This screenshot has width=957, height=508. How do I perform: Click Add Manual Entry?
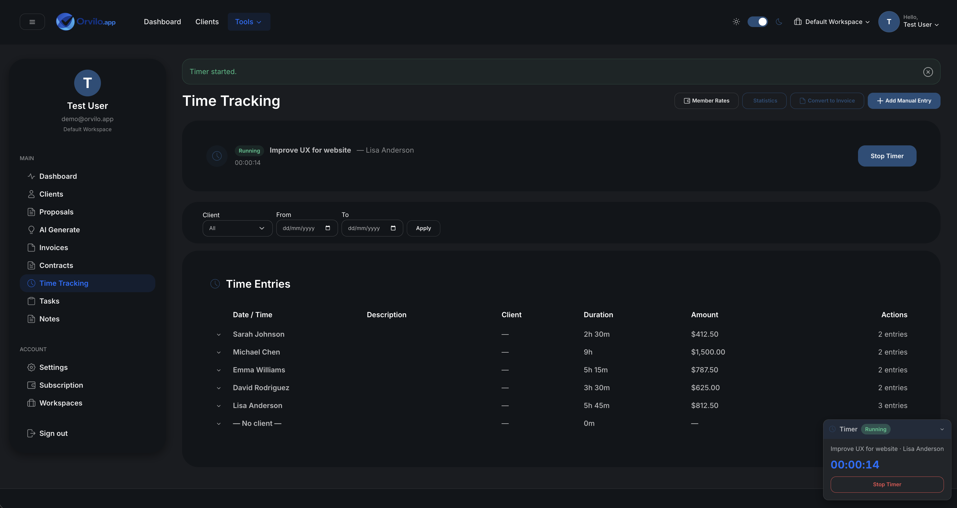904,101
